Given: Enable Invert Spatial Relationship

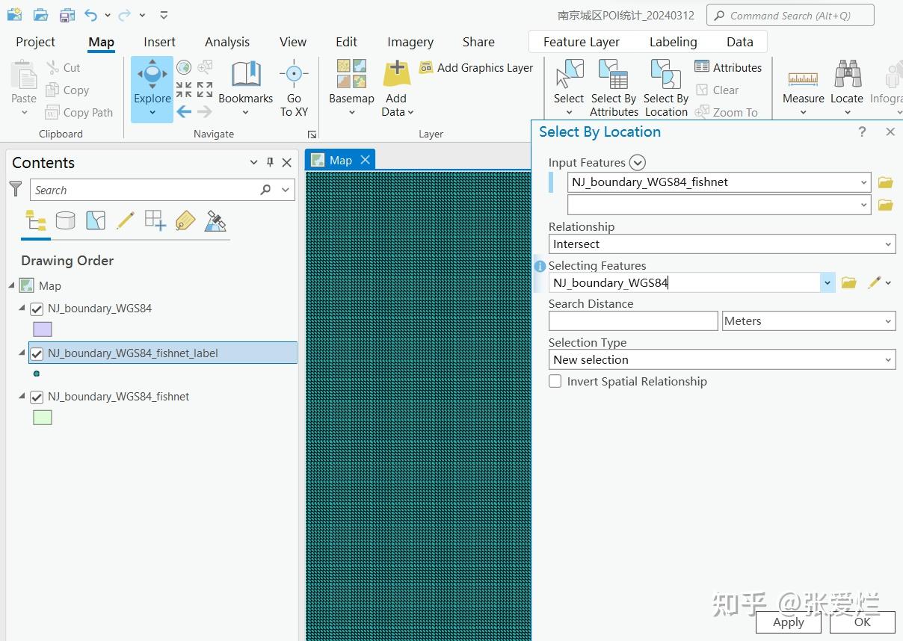Looking at the screenshot, I should pyautogui.click(x=555, y=381).
